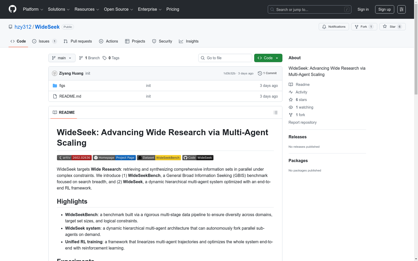Viewport: 418px width, 261px height.
Task: Click the Notifications button
Action: (334, 27)
